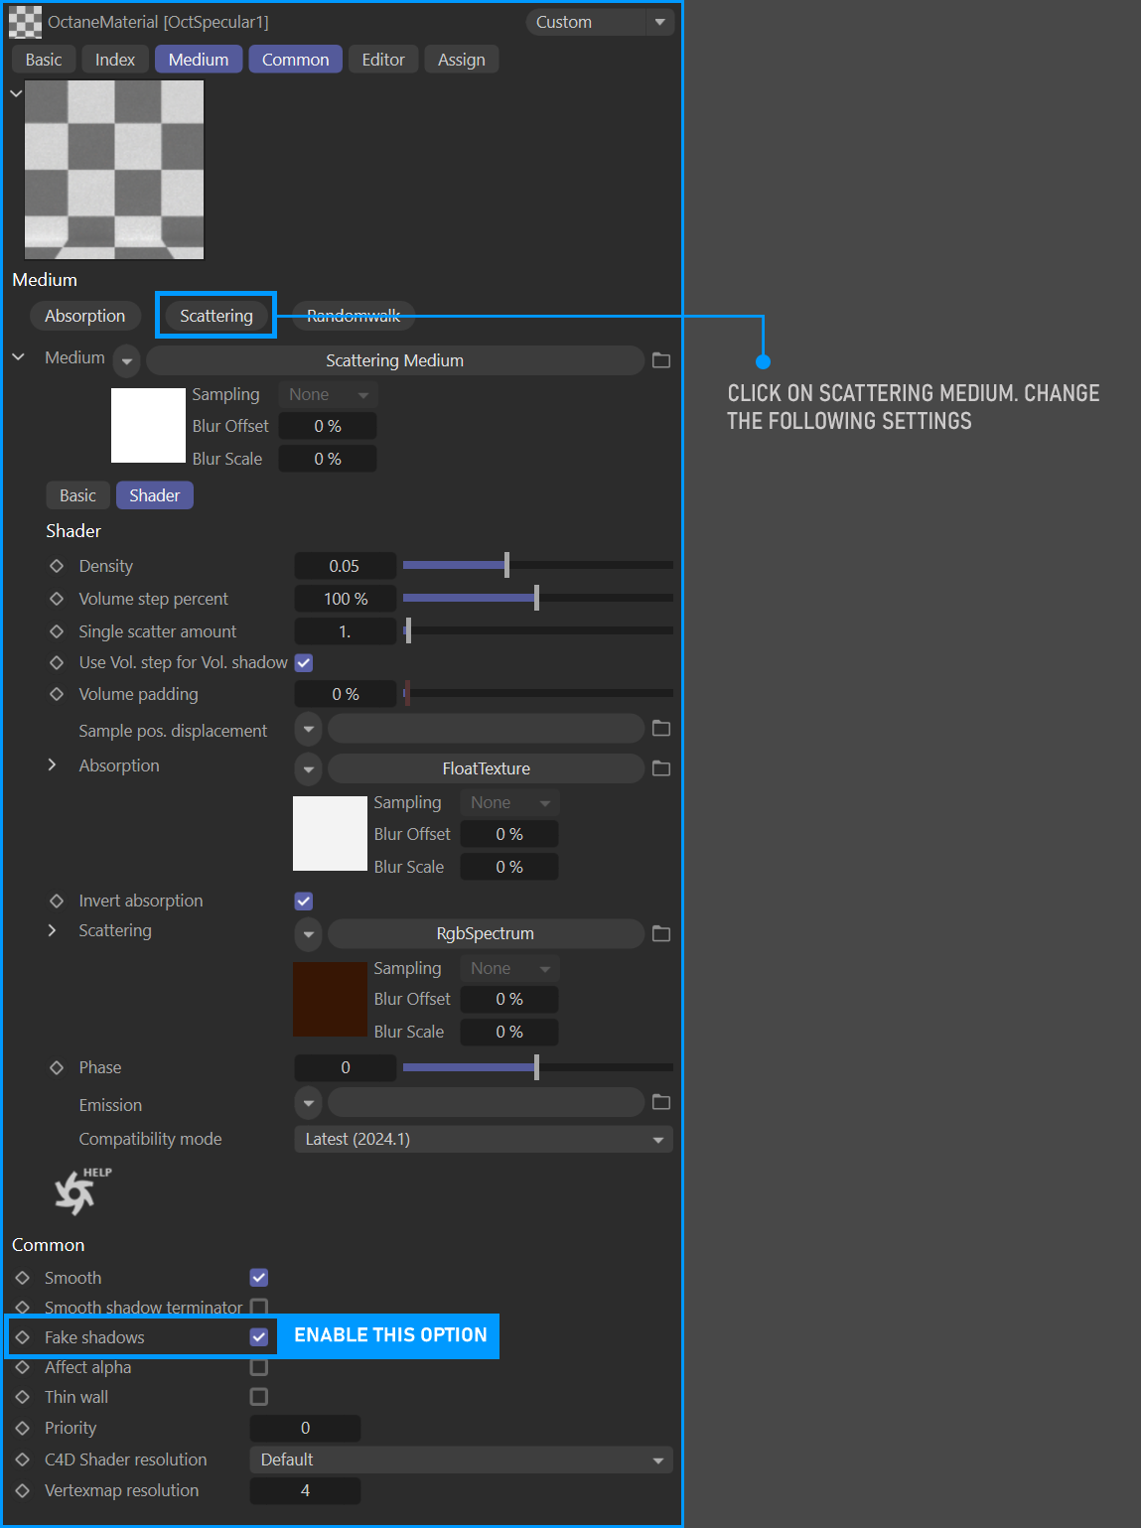Open the C4D Shader resolution dropdown
This screenshot has height=1528, width=1141.
tap(461, 1459)
